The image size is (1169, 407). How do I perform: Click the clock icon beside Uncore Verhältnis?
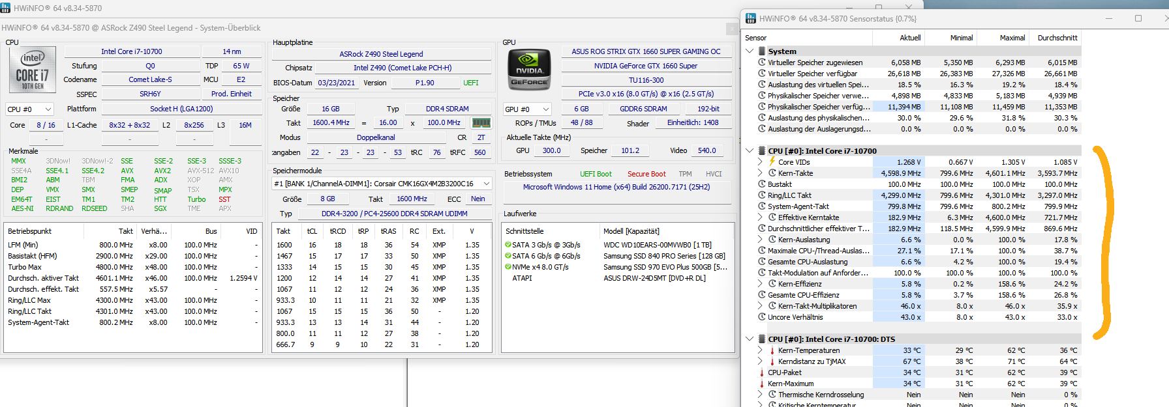click(x=762, y=316)
